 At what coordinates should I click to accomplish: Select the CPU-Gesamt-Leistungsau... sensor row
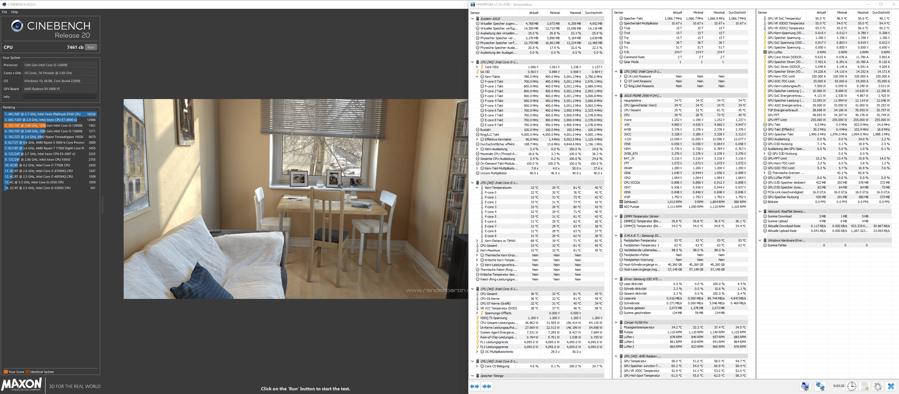click(540, 322)
